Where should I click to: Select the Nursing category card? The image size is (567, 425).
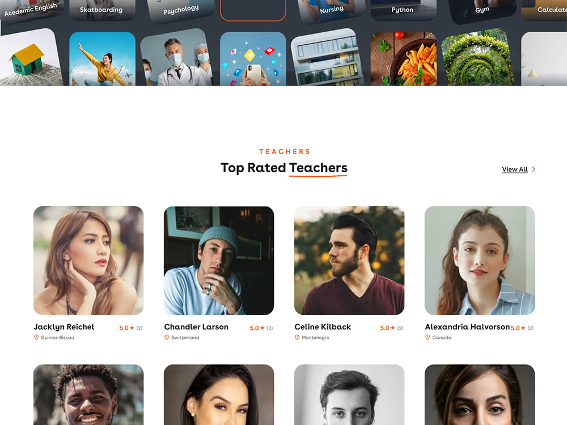point(331,10)
